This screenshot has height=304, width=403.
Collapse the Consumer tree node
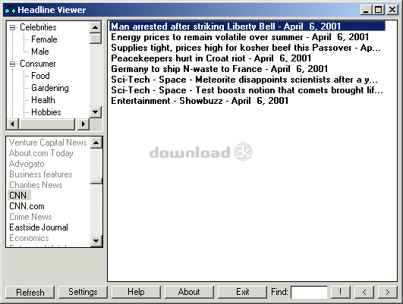12,64
